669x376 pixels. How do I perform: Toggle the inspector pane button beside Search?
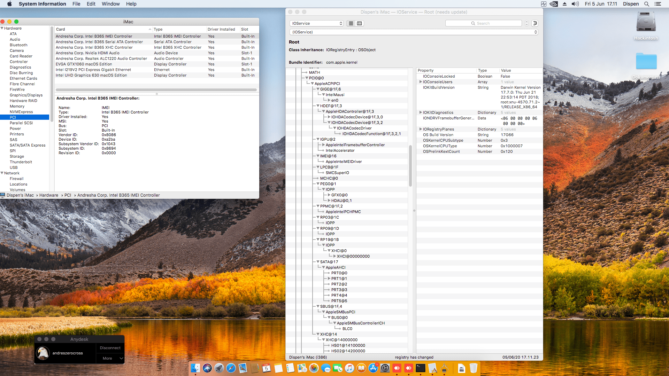point(535,23)
